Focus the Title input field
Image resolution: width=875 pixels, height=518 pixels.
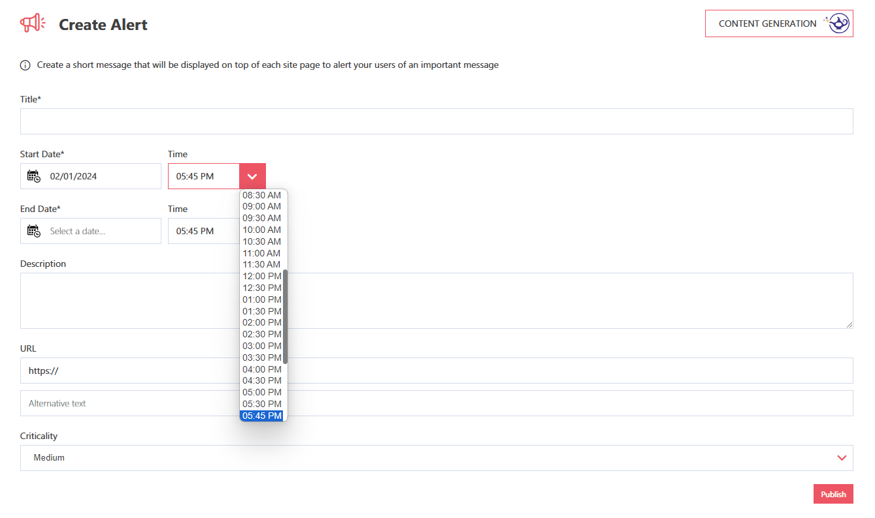point(437,121)
